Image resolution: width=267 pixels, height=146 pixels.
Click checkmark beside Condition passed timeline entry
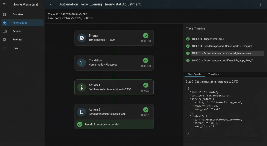188,46
